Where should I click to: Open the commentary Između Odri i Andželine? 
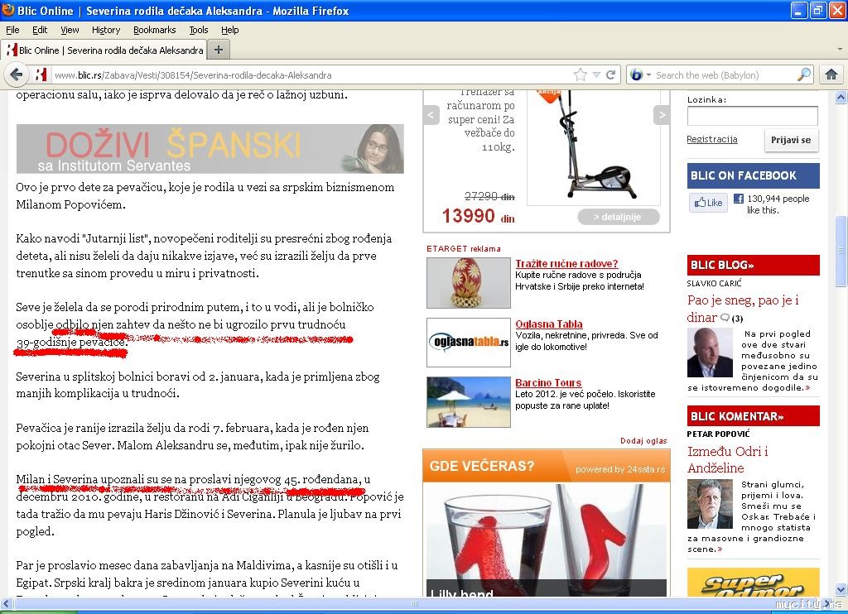tap(727, 459)
